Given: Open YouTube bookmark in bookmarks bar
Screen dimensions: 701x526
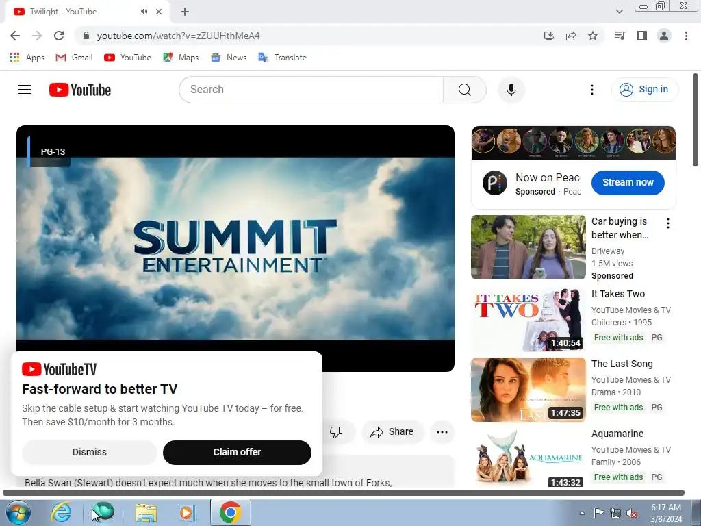Looking at the screenshot, I should [x=128, y=58].
